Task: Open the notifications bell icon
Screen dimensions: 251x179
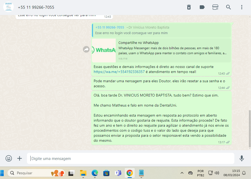Action: point(244,173)
